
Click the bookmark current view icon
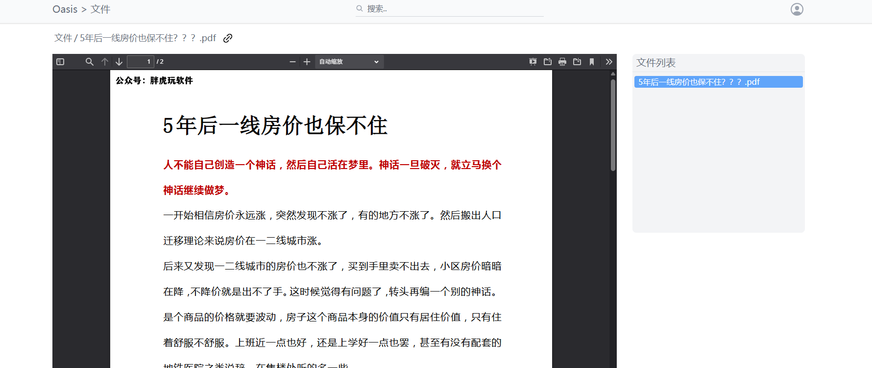click(592, 62)
